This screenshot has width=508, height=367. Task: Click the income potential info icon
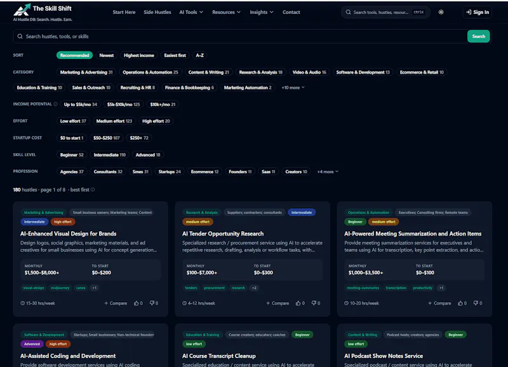[55, 104]
